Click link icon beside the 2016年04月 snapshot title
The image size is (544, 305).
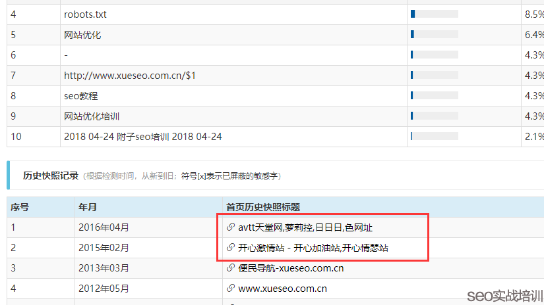pyautogui.click(x=231, y=227)
